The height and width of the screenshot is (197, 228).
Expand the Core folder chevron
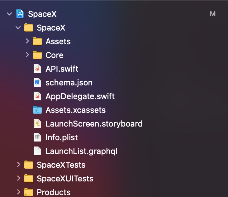click(27, 55)
